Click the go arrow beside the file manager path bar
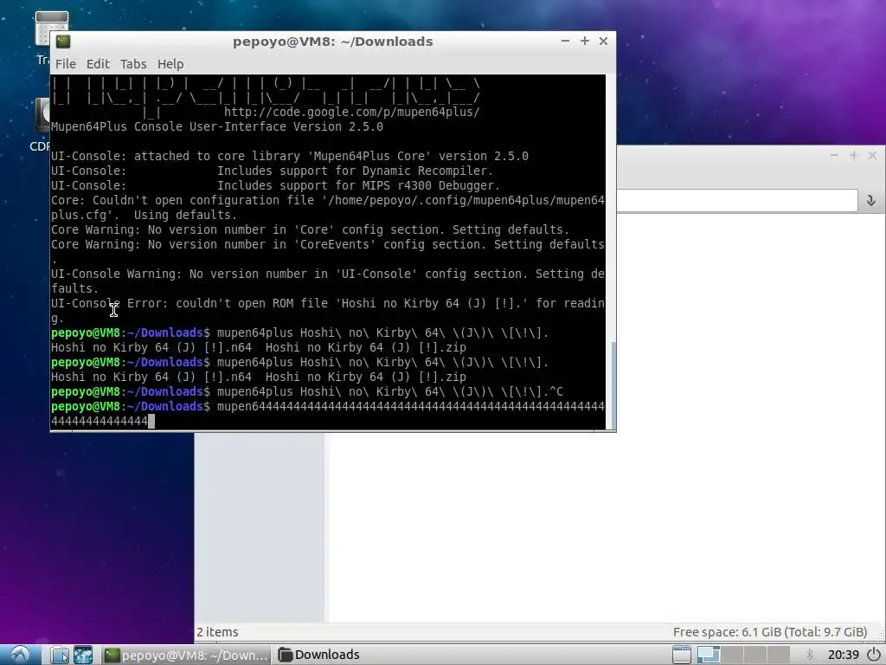Screen dimensions: 886x665 [870, 200]
